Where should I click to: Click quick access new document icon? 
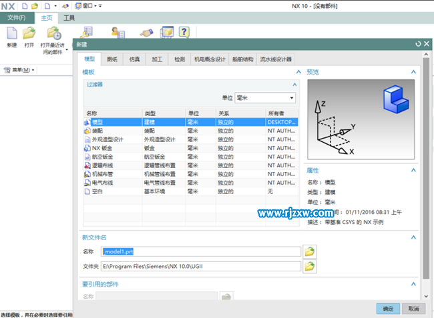(x=25, y=6)
